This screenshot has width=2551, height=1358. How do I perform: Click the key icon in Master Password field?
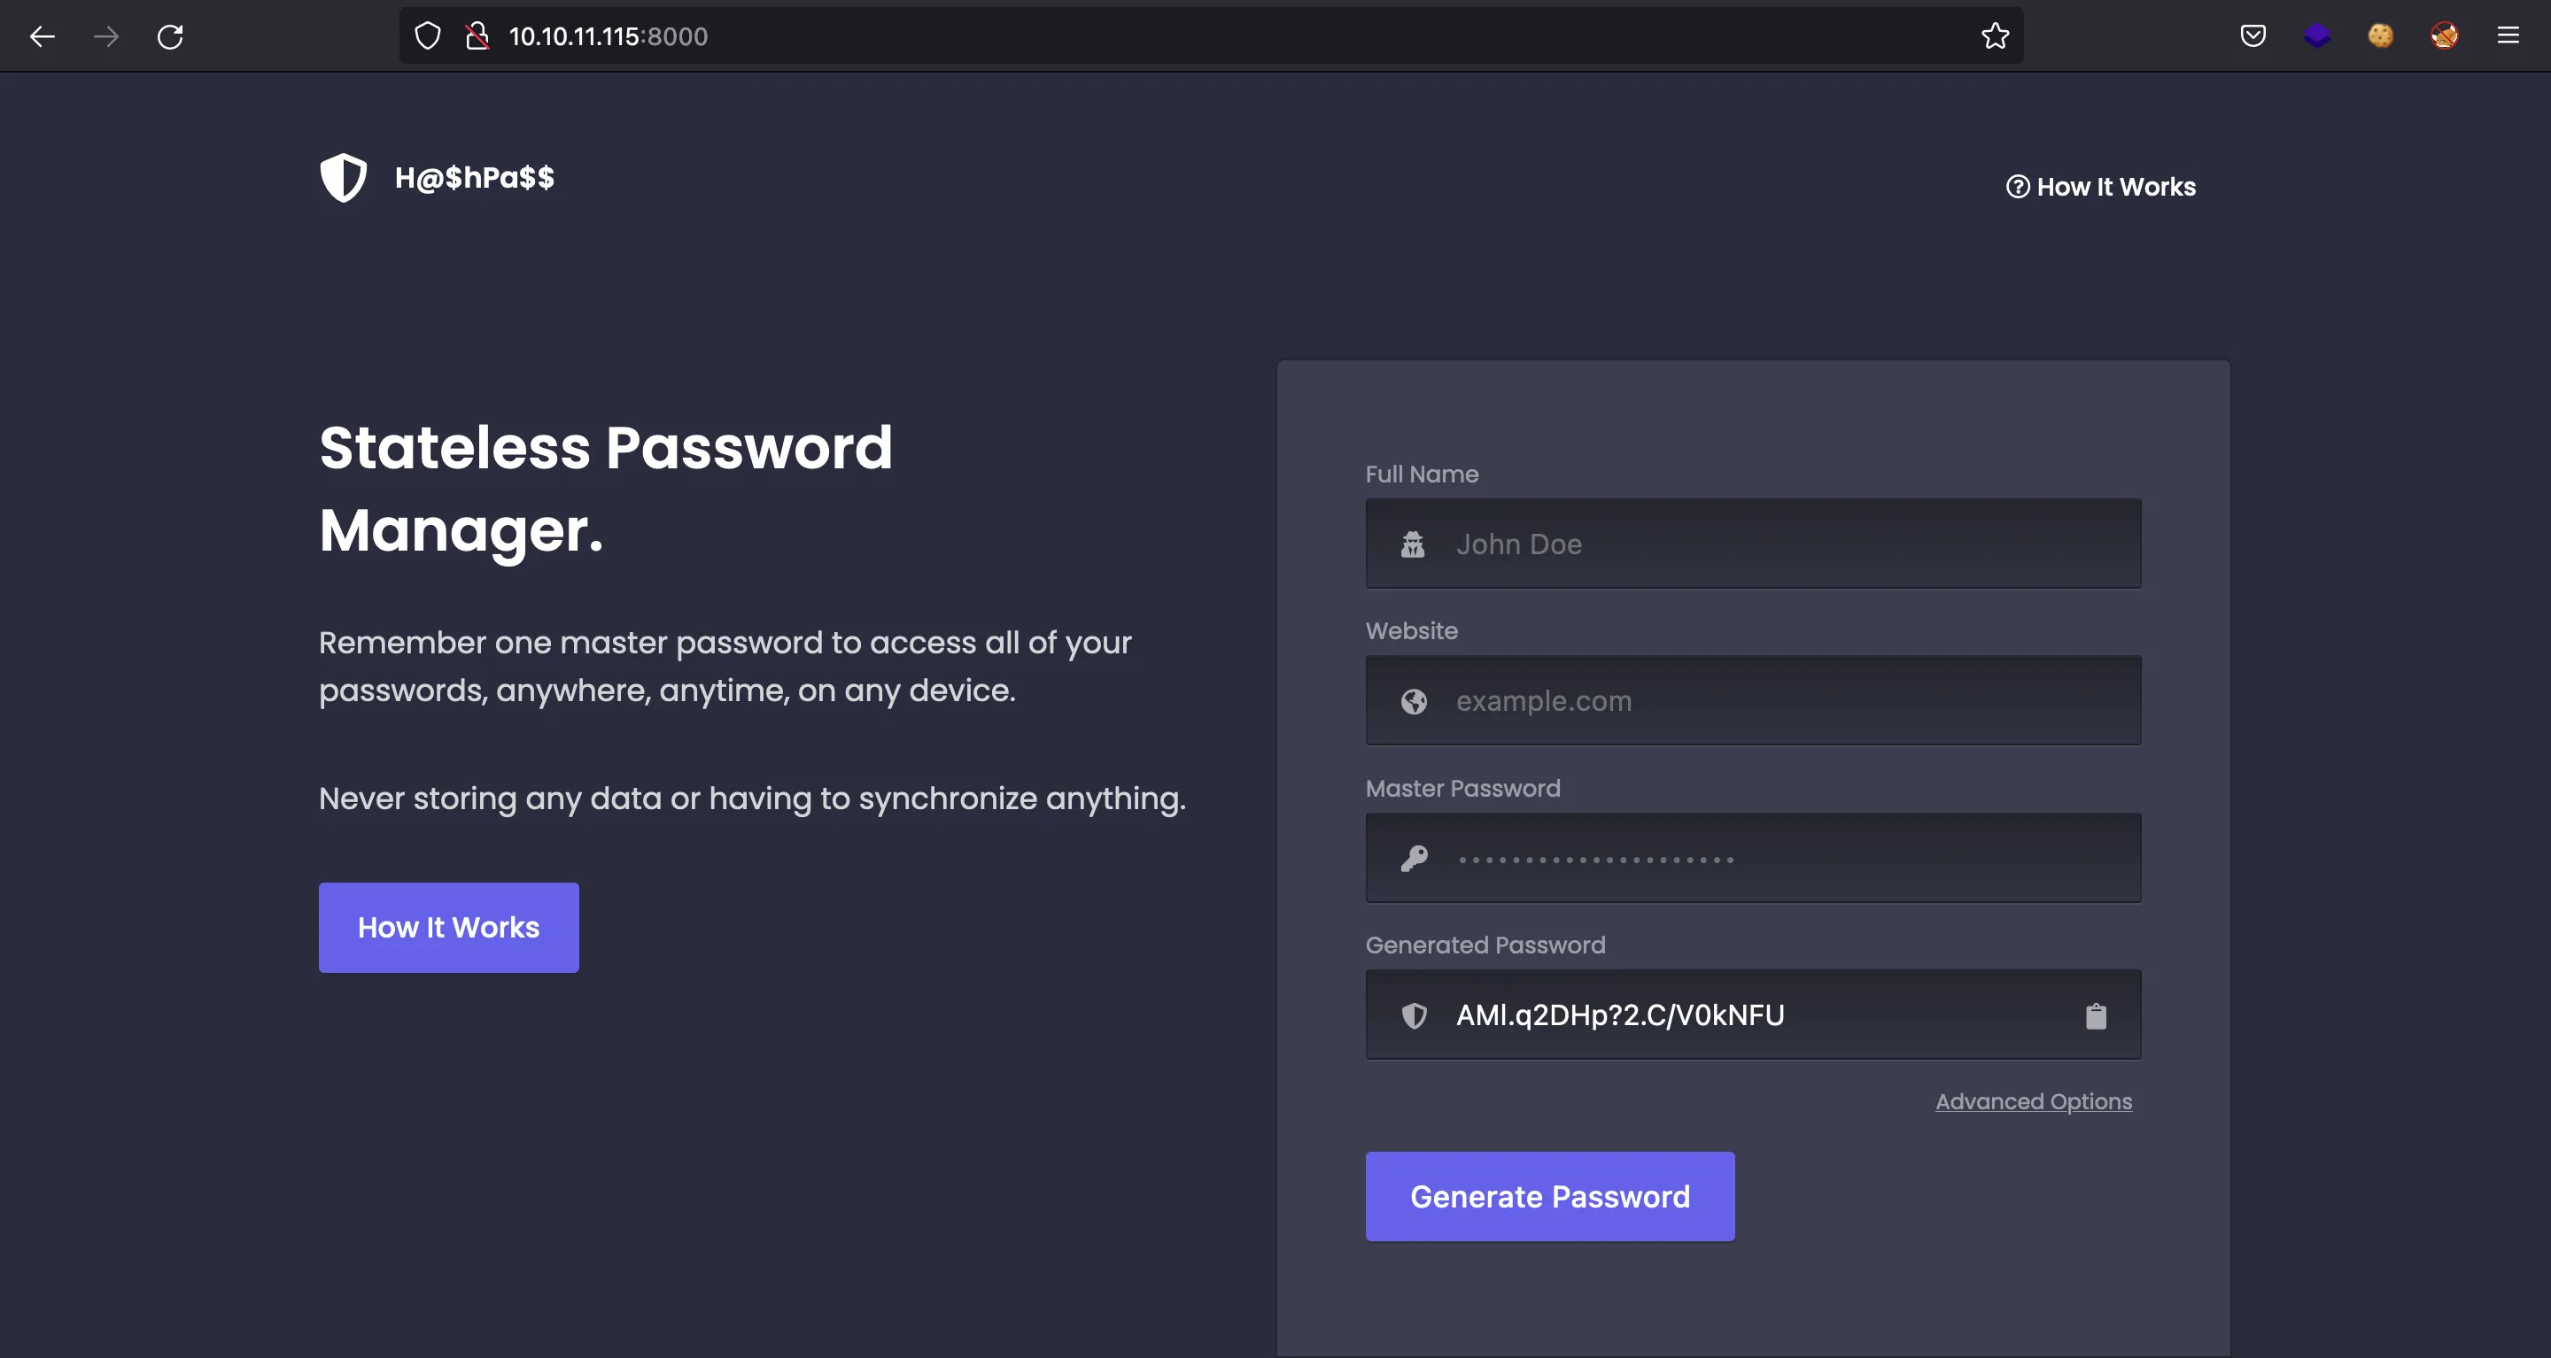[x=1414, y=859]
